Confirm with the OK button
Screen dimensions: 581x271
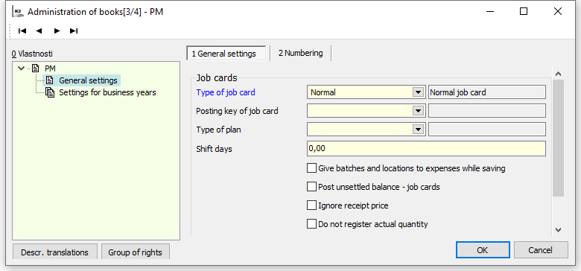[x=483, y=250]
